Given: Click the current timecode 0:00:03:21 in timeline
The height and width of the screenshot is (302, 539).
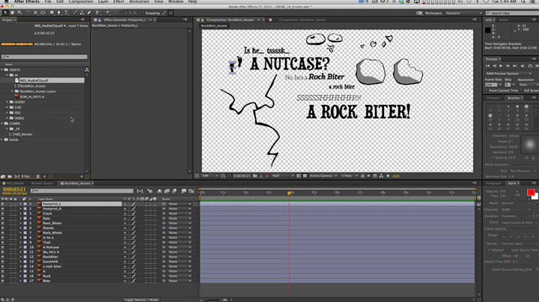Looking at the screenshot, I should tap(14, 189).
